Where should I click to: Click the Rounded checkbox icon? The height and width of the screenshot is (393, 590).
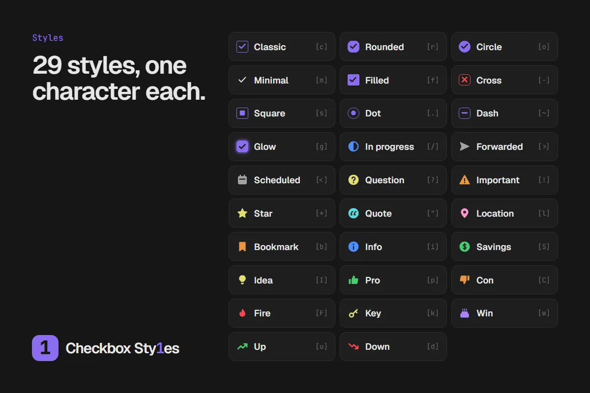(x=354, y=47)
